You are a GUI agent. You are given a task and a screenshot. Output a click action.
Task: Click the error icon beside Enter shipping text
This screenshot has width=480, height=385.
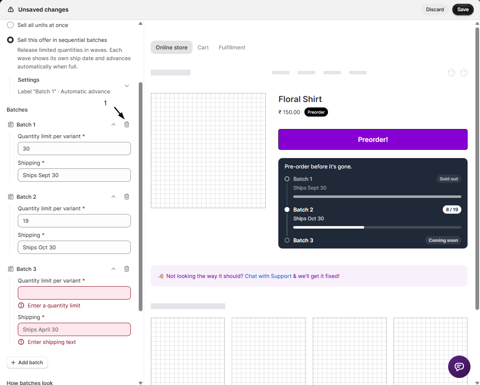[x=21, y=342]
